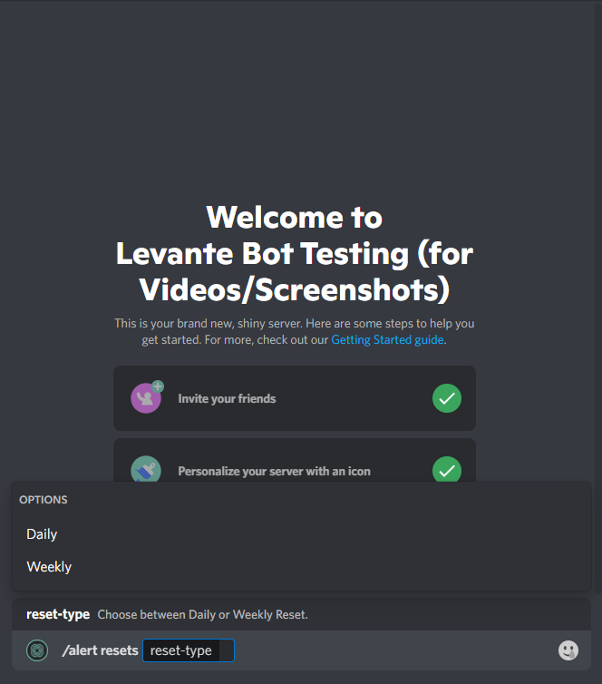Click the Invite your friends purple icon

pos(147,397)
